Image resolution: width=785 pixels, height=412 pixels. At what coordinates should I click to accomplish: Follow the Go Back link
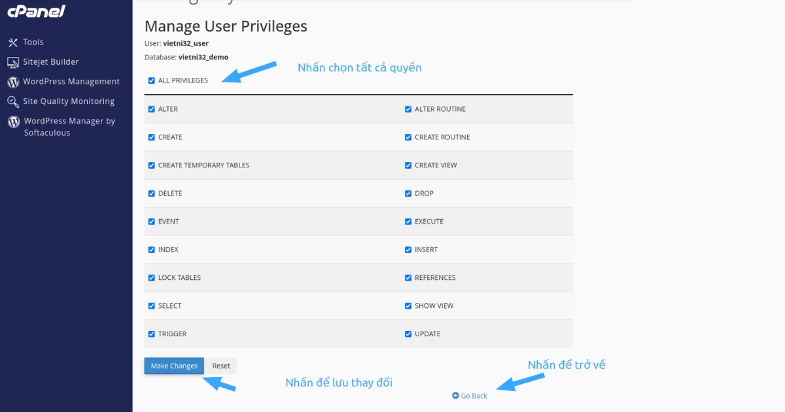[474, 396]
